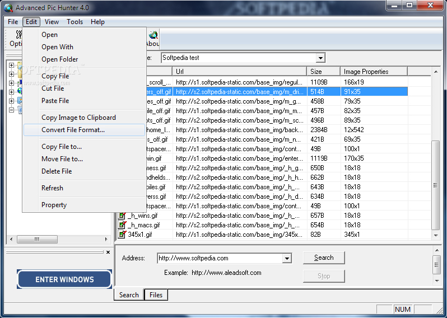
Task: Select Copy File menu entry
Action: click(85, 76)
